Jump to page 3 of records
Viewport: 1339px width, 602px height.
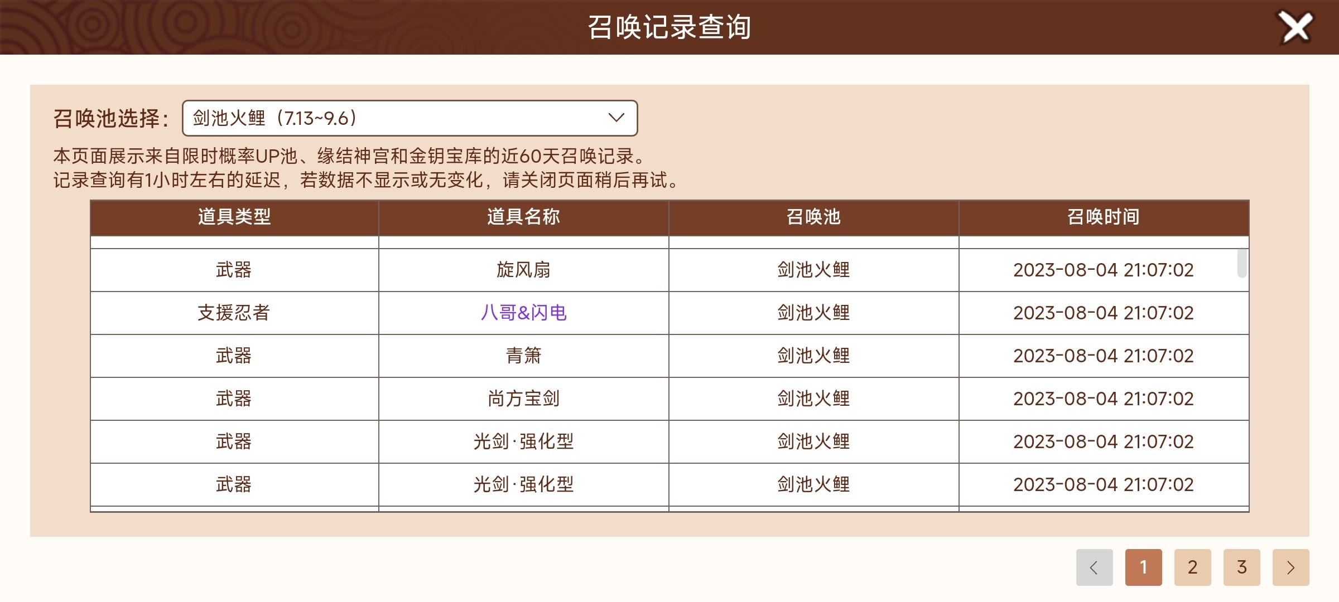pyautogui.click(x=1241, y=567)
